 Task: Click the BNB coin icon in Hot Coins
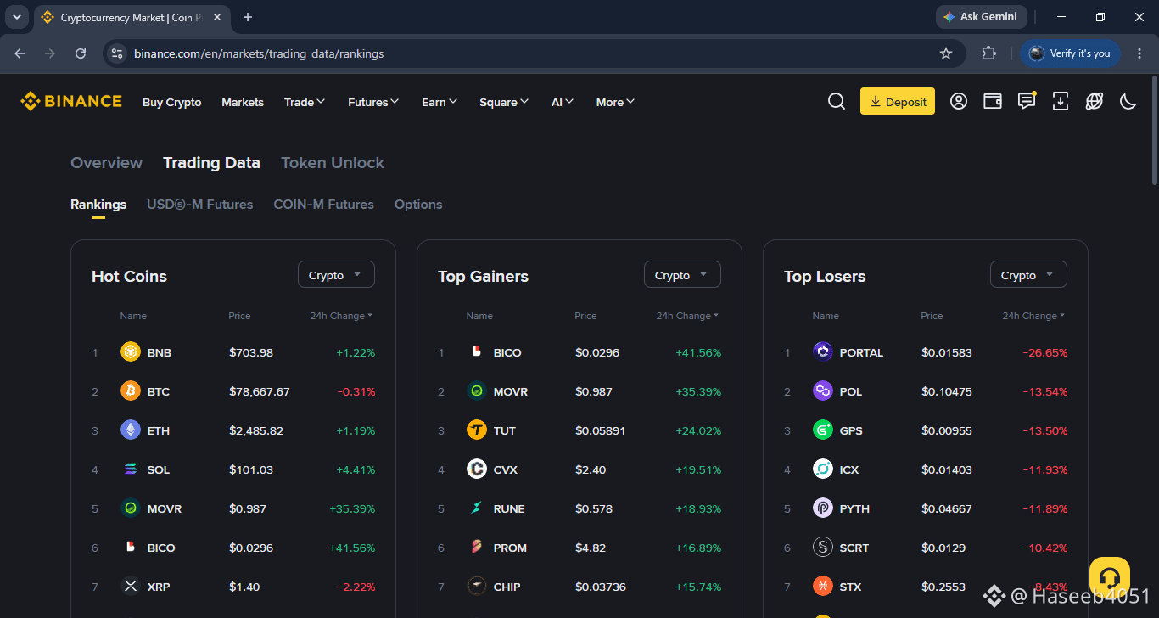point(131,352)
